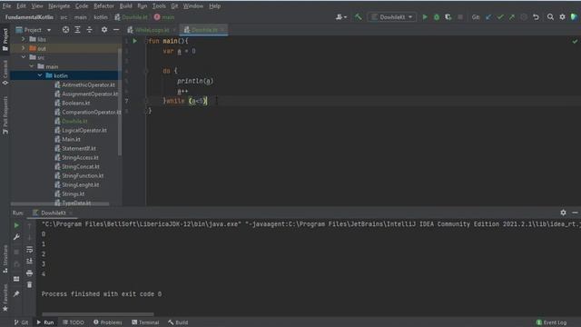This screenshot has width=581, height=327.
Task: Run with coverage from the toolbar
Action: coord(448,17)
